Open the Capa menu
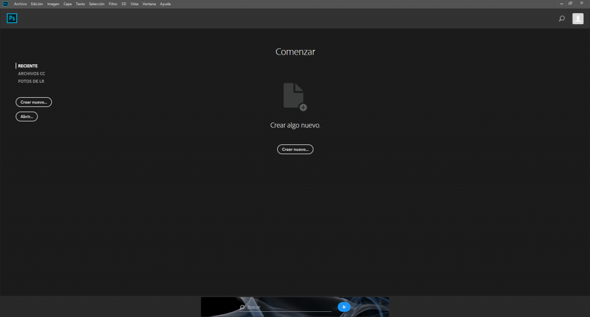 67,4
